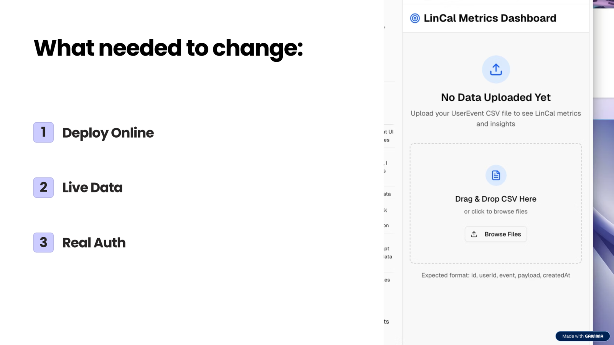Click the 'What needed to change:' heading
614x345 pixels.
tap(168, 48)
